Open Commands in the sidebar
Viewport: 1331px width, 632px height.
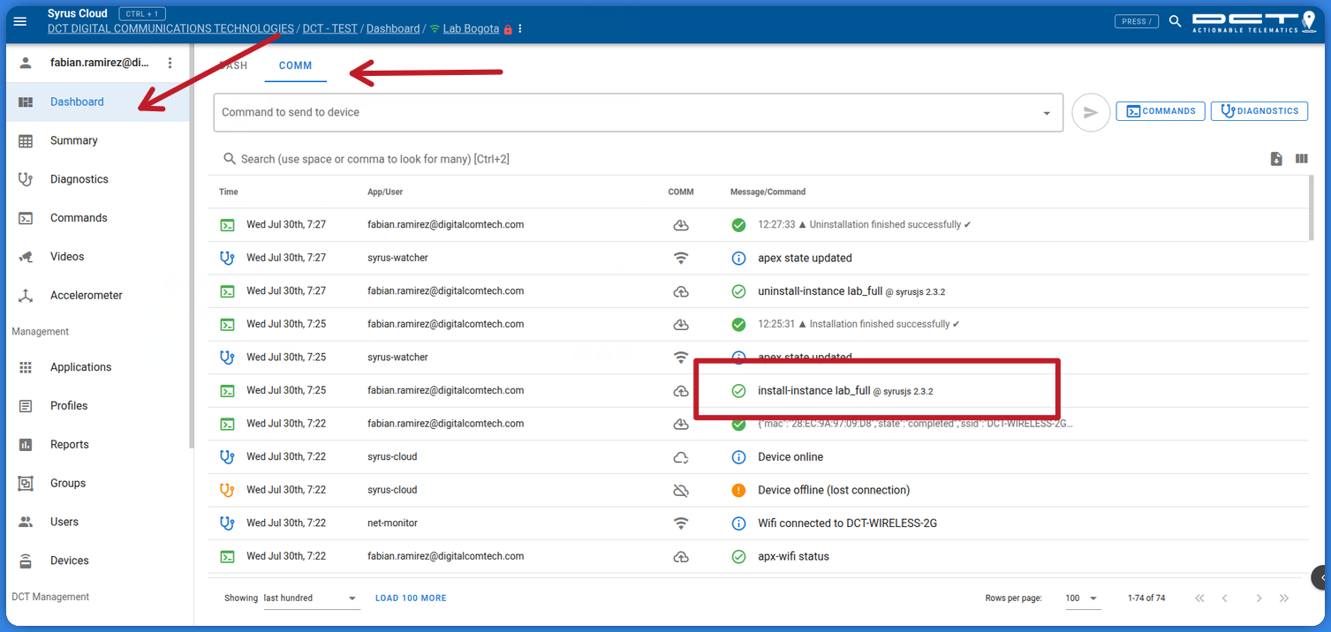[98, 218]
